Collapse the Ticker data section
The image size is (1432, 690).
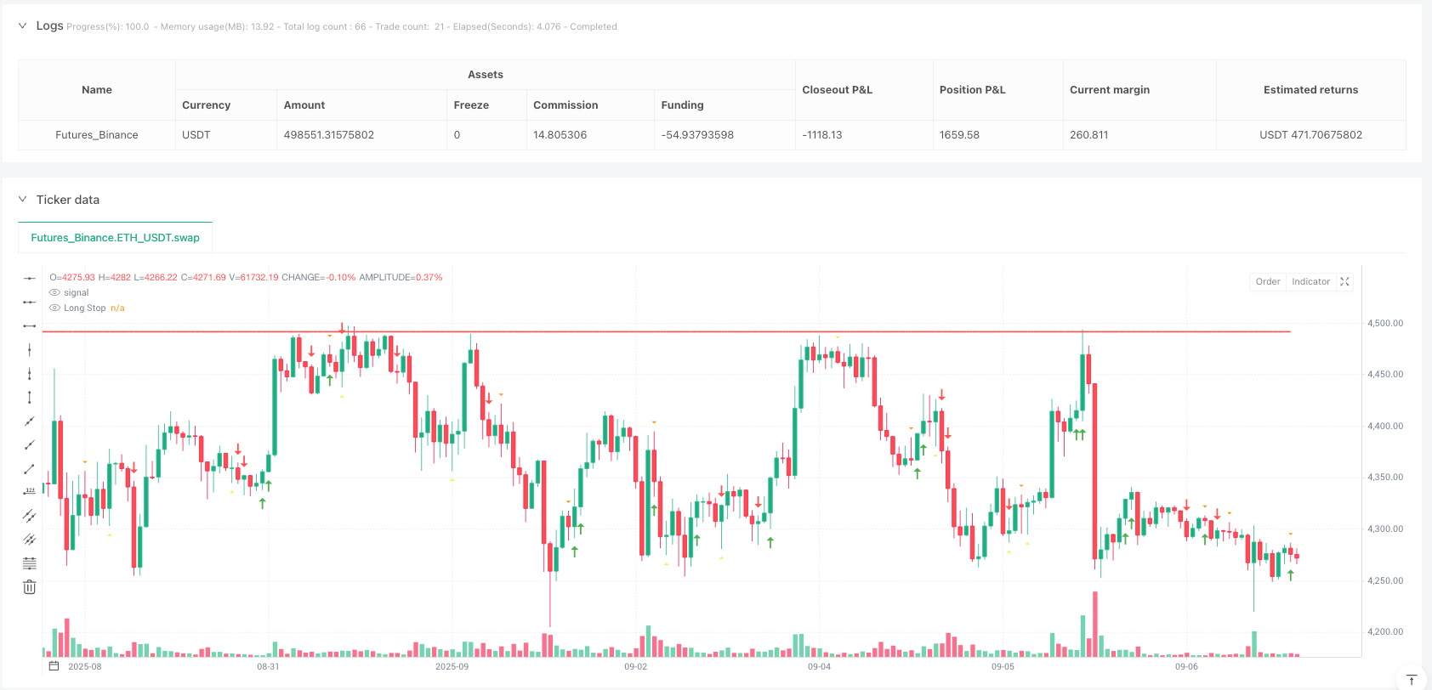[x=22, y=200]
